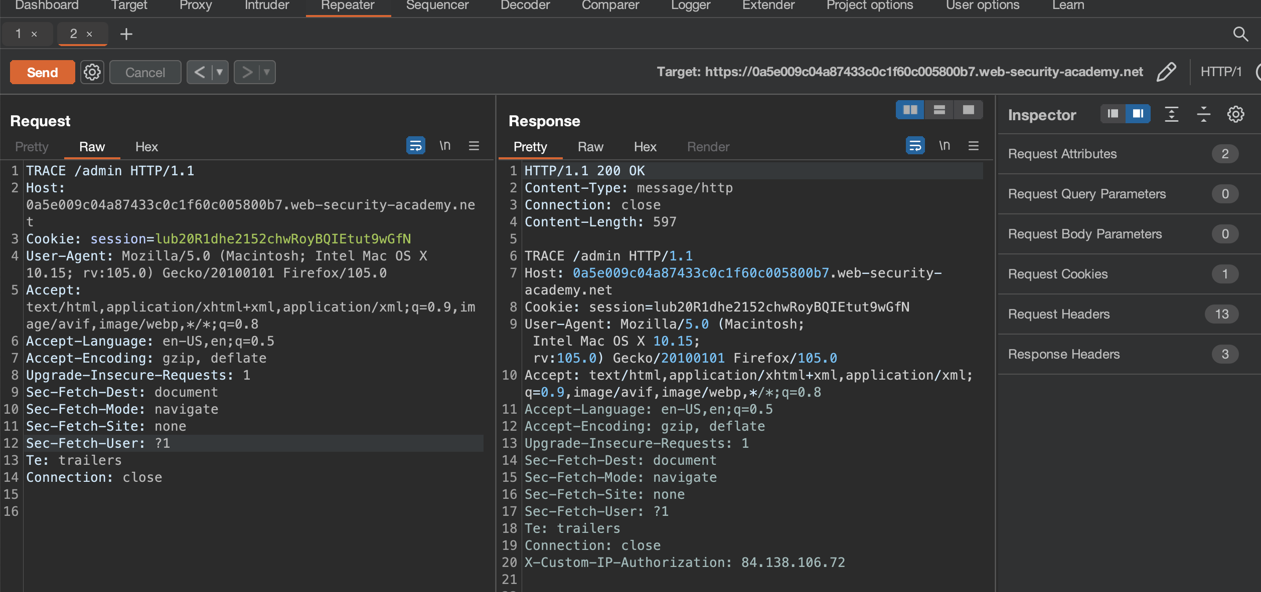Switch to the side-by-side request/response layout

coord(910,110)
